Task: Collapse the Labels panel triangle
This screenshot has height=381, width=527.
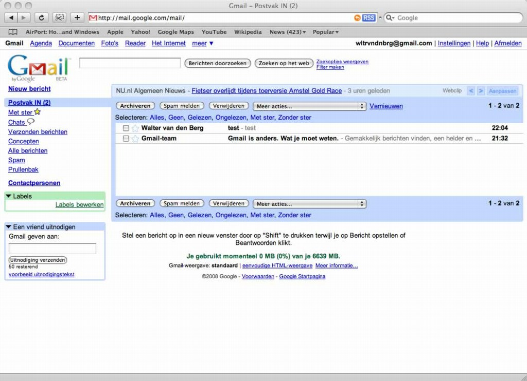Action: (x=9, y=196)
